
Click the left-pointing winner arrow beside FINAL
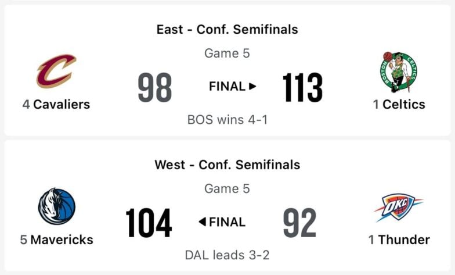click(202, 222)
